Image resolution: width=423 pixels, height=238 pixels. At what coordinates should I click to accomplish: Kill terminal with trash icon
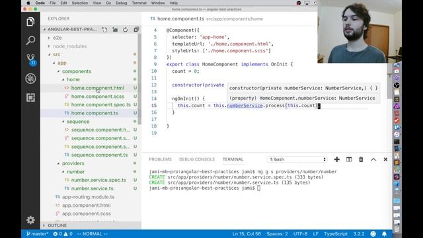361,159
